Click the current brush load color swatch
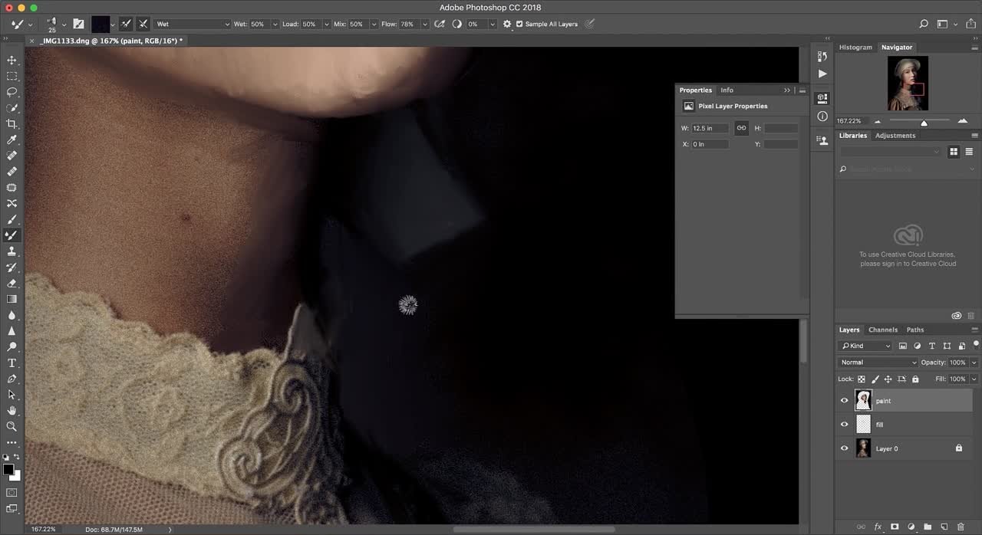 click(101, 25)
